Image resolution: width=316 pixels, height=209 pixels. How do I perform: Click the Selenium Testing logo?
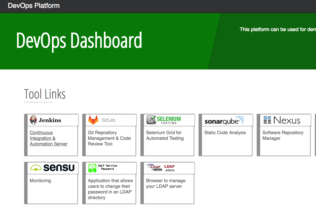(x=164, y=120)
